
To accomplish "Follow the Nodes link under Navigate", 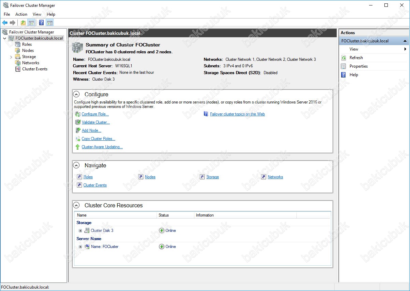I will 150,177.
